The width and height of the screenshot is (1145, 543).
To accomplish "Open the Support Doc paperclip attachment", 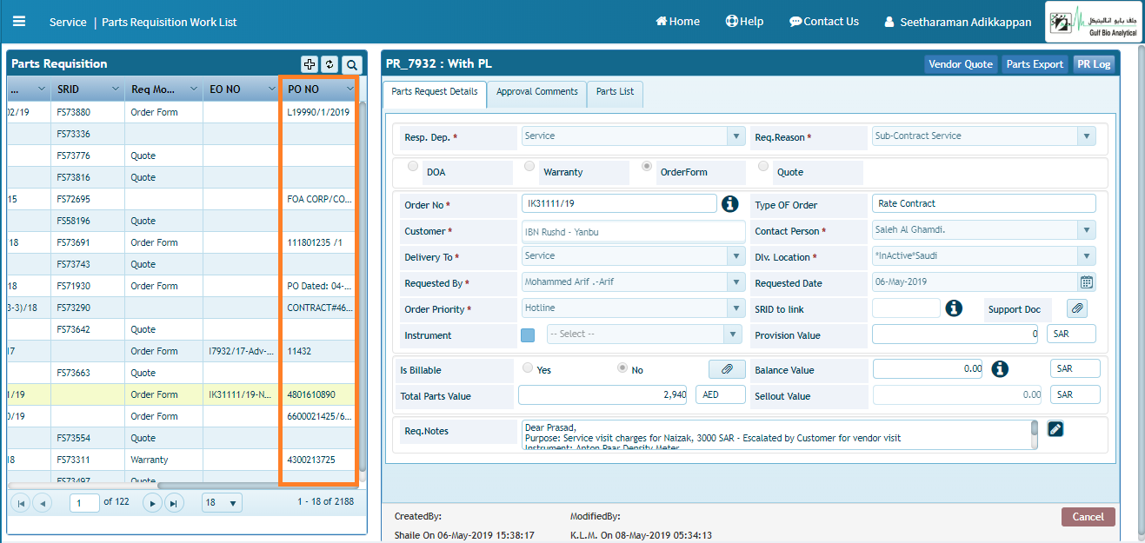I will [1077, 308].
